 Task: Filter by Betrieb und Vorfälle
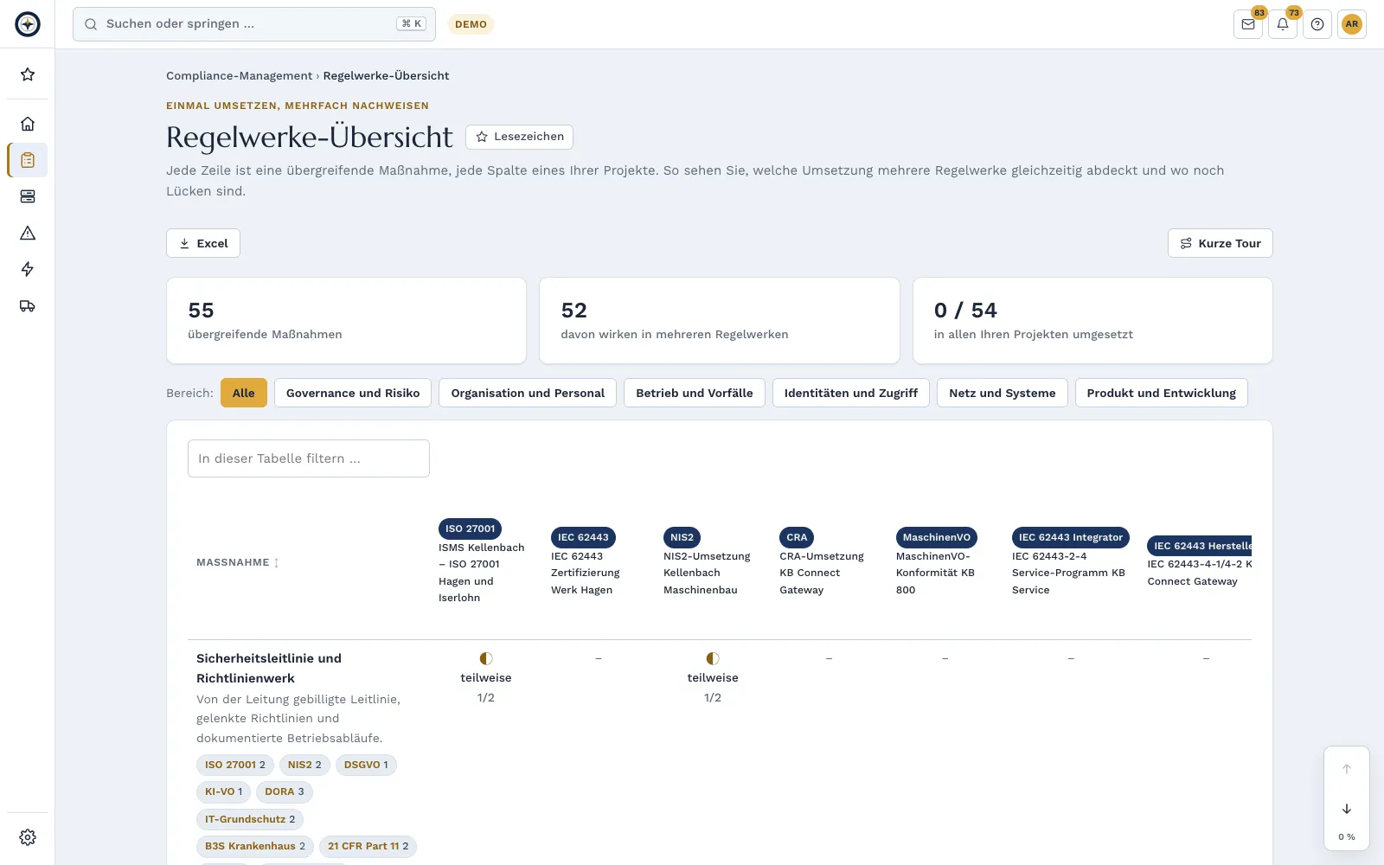[695, 393]
